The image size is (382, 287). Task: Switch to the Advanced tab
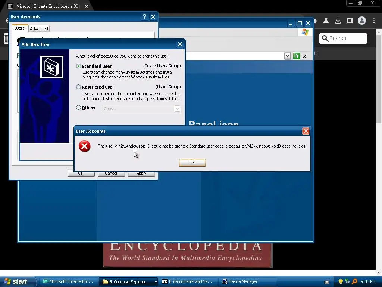click(39, 29)
